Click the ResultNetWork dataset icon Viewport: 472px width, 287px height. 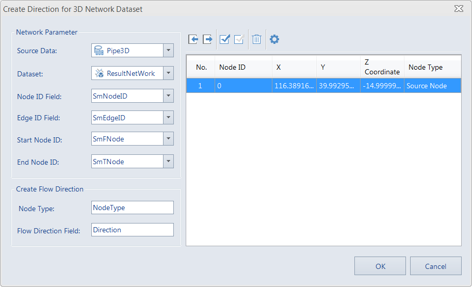pos(99,73)
